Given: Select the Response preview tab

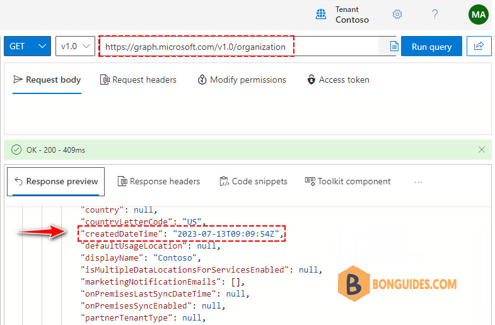Looking at the screenshot, I should 56,182.
